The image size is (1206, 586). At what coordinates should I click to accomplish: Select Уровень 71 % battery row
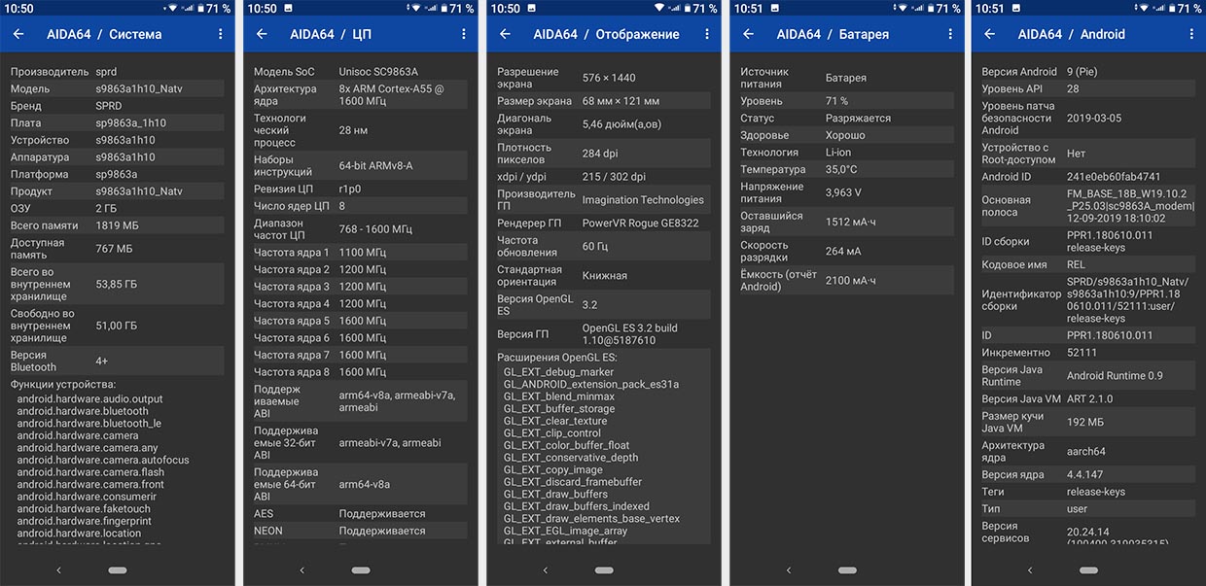click(x=846, y=101)
